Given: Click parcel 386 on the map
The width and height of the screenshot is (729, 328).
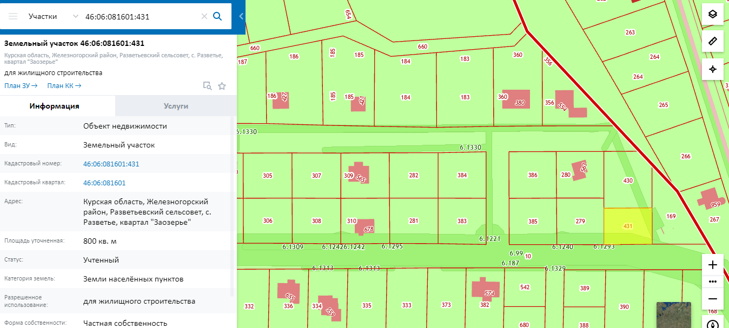Looking at the screenshot, I should [x=533, y=175].
